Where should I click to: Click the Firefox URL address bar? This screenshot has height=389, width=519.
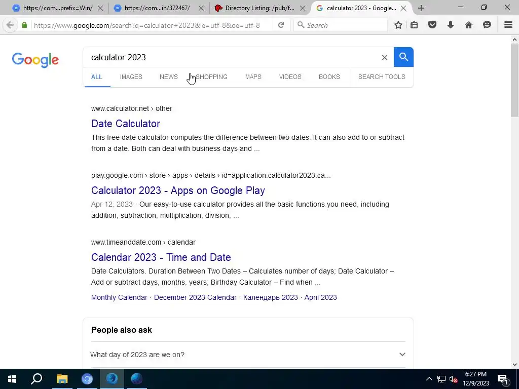point(152,25)
